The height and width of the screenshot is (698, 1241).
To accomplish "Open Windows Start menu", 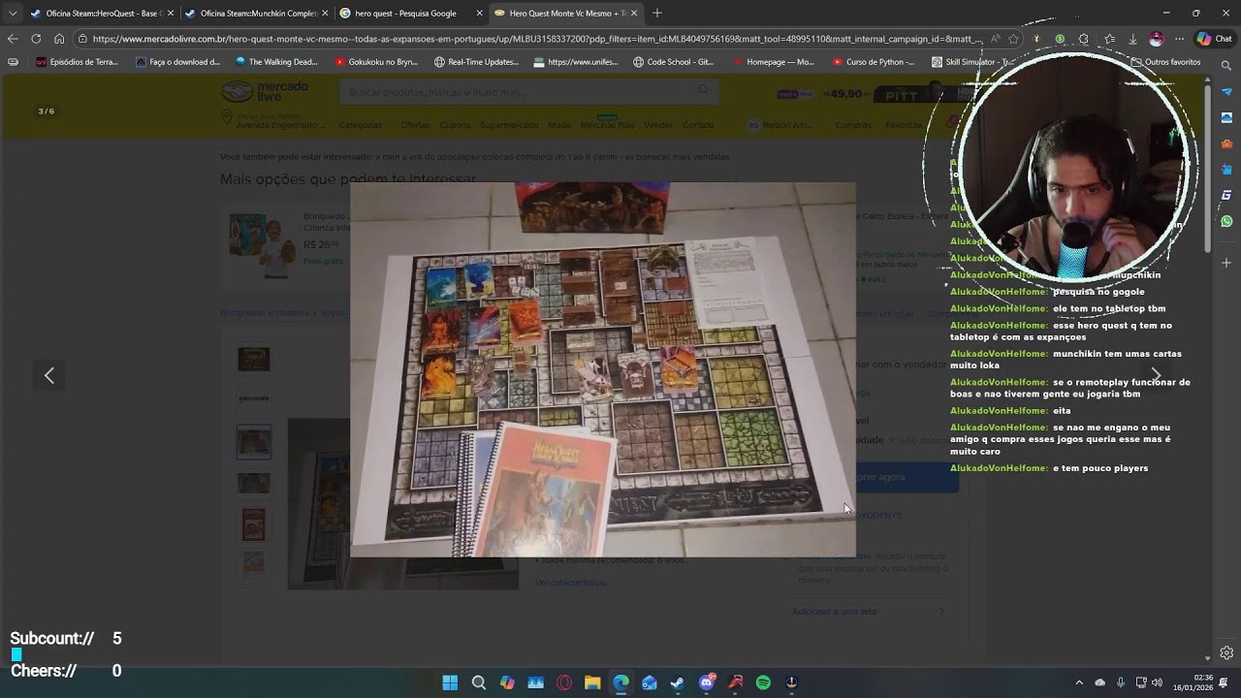I will (450, 682).
